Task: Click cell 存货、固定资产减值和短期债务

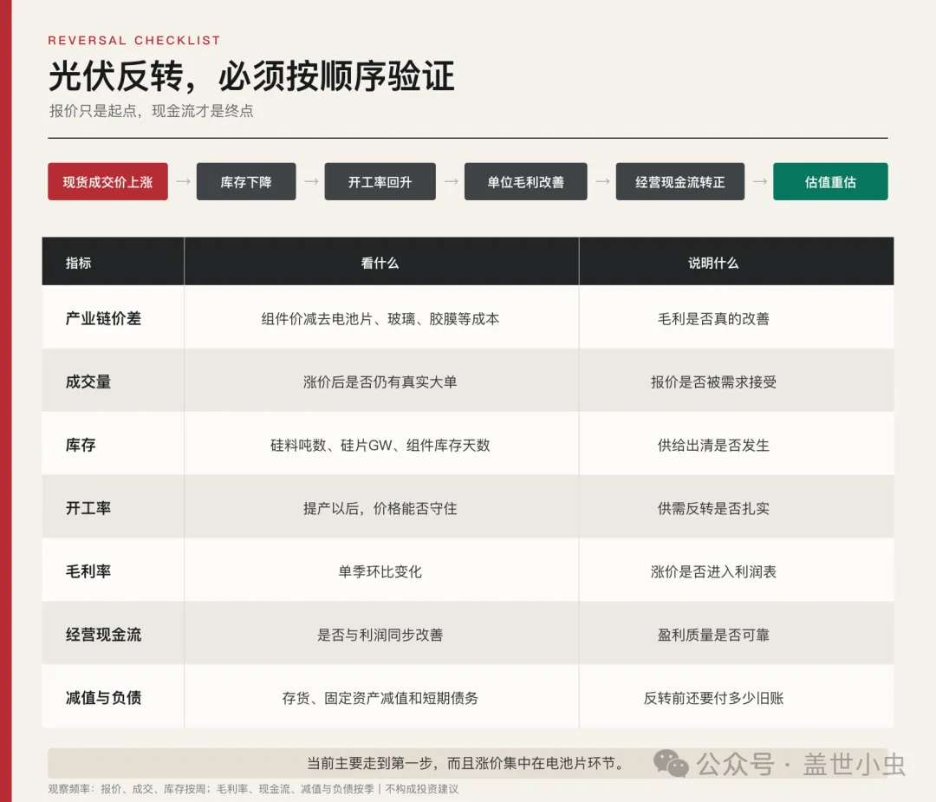Action: tap(380, 698)
